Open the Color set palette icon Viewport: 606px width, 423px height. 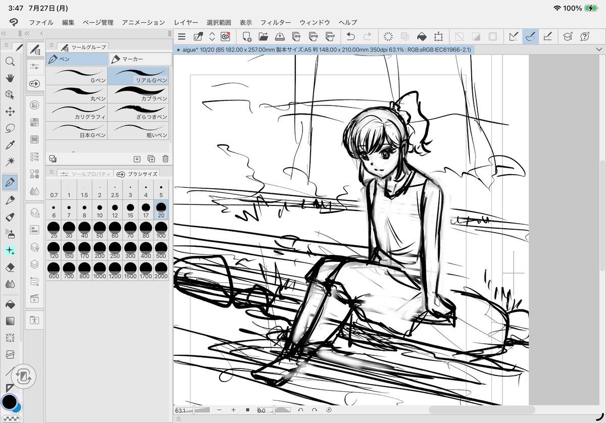pos(35,122)
